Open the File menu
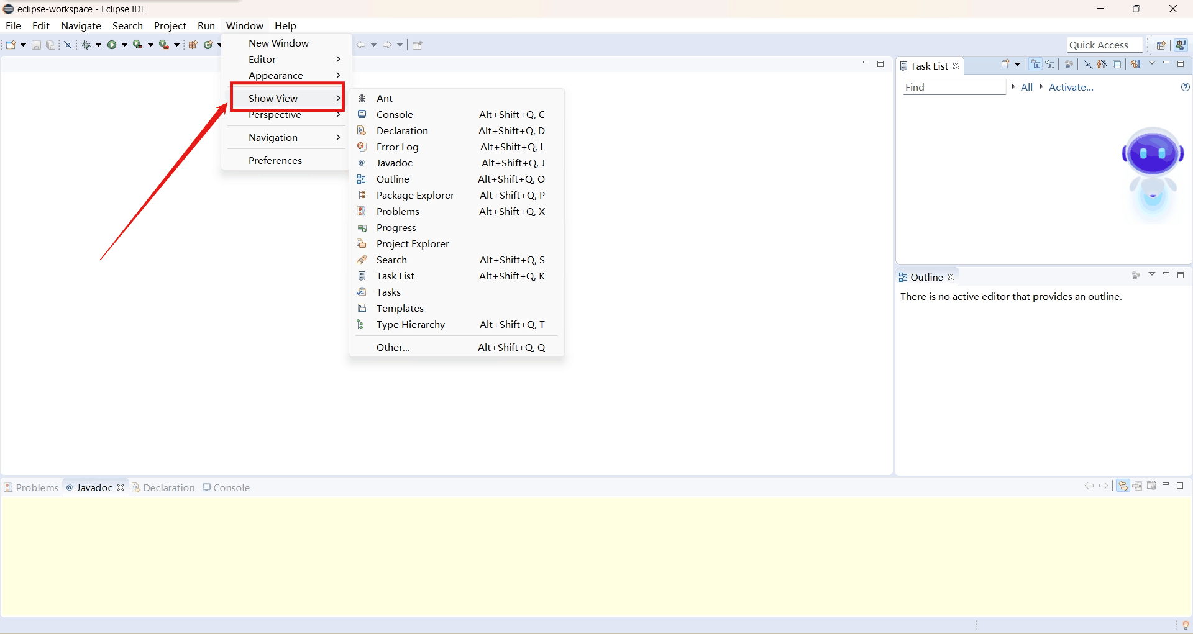1193x634 pixels. point(13,25)
